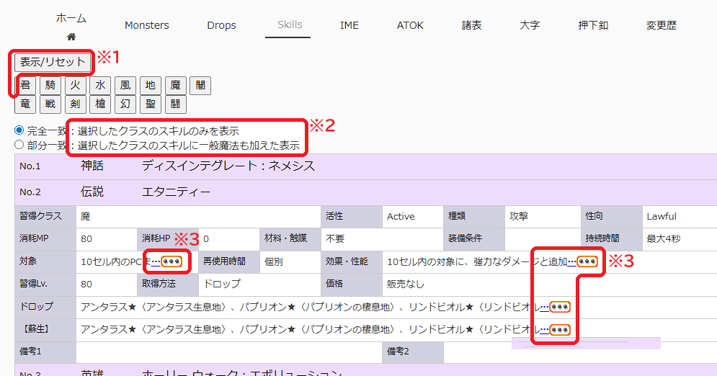The image size is (717, 376).
Task: Open the 大字 tab
Action: click(x=530, y=25)
